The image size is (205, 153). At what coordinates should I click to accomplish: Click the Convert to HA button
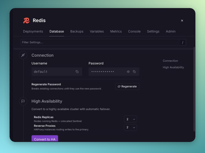pyautogui.click(x=45, y=139)
